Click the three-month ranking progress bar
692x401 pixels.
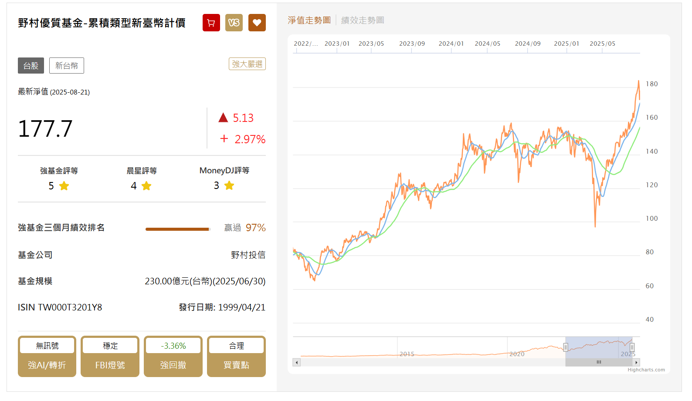pyautogui.click(x=178, y=229)
